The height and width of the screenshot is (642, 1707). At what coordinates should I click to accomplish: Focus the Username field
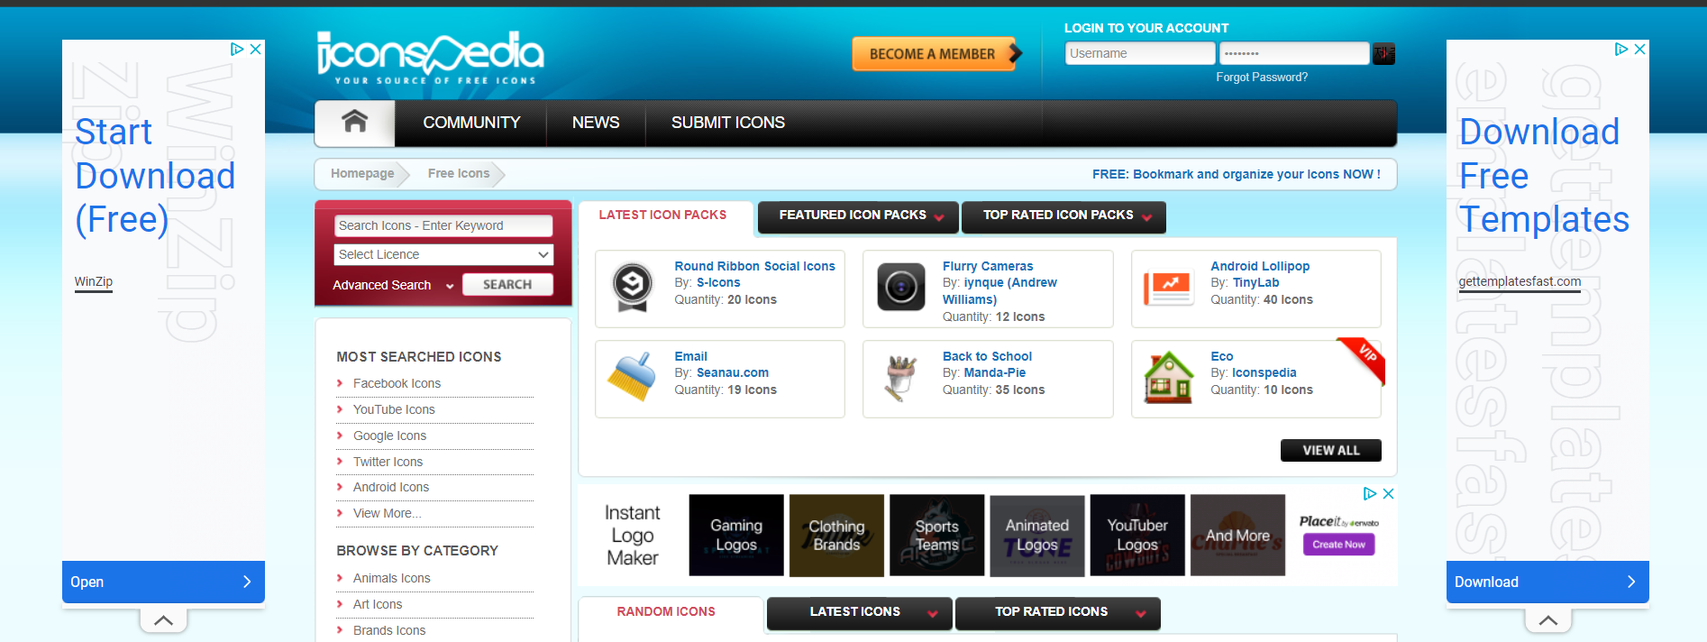coord(1140,53)
